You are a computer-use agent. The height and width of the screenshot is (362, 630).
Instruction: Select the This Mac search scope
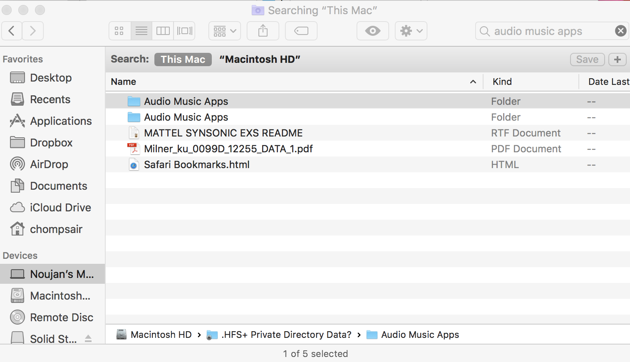(x=183, y=60)
